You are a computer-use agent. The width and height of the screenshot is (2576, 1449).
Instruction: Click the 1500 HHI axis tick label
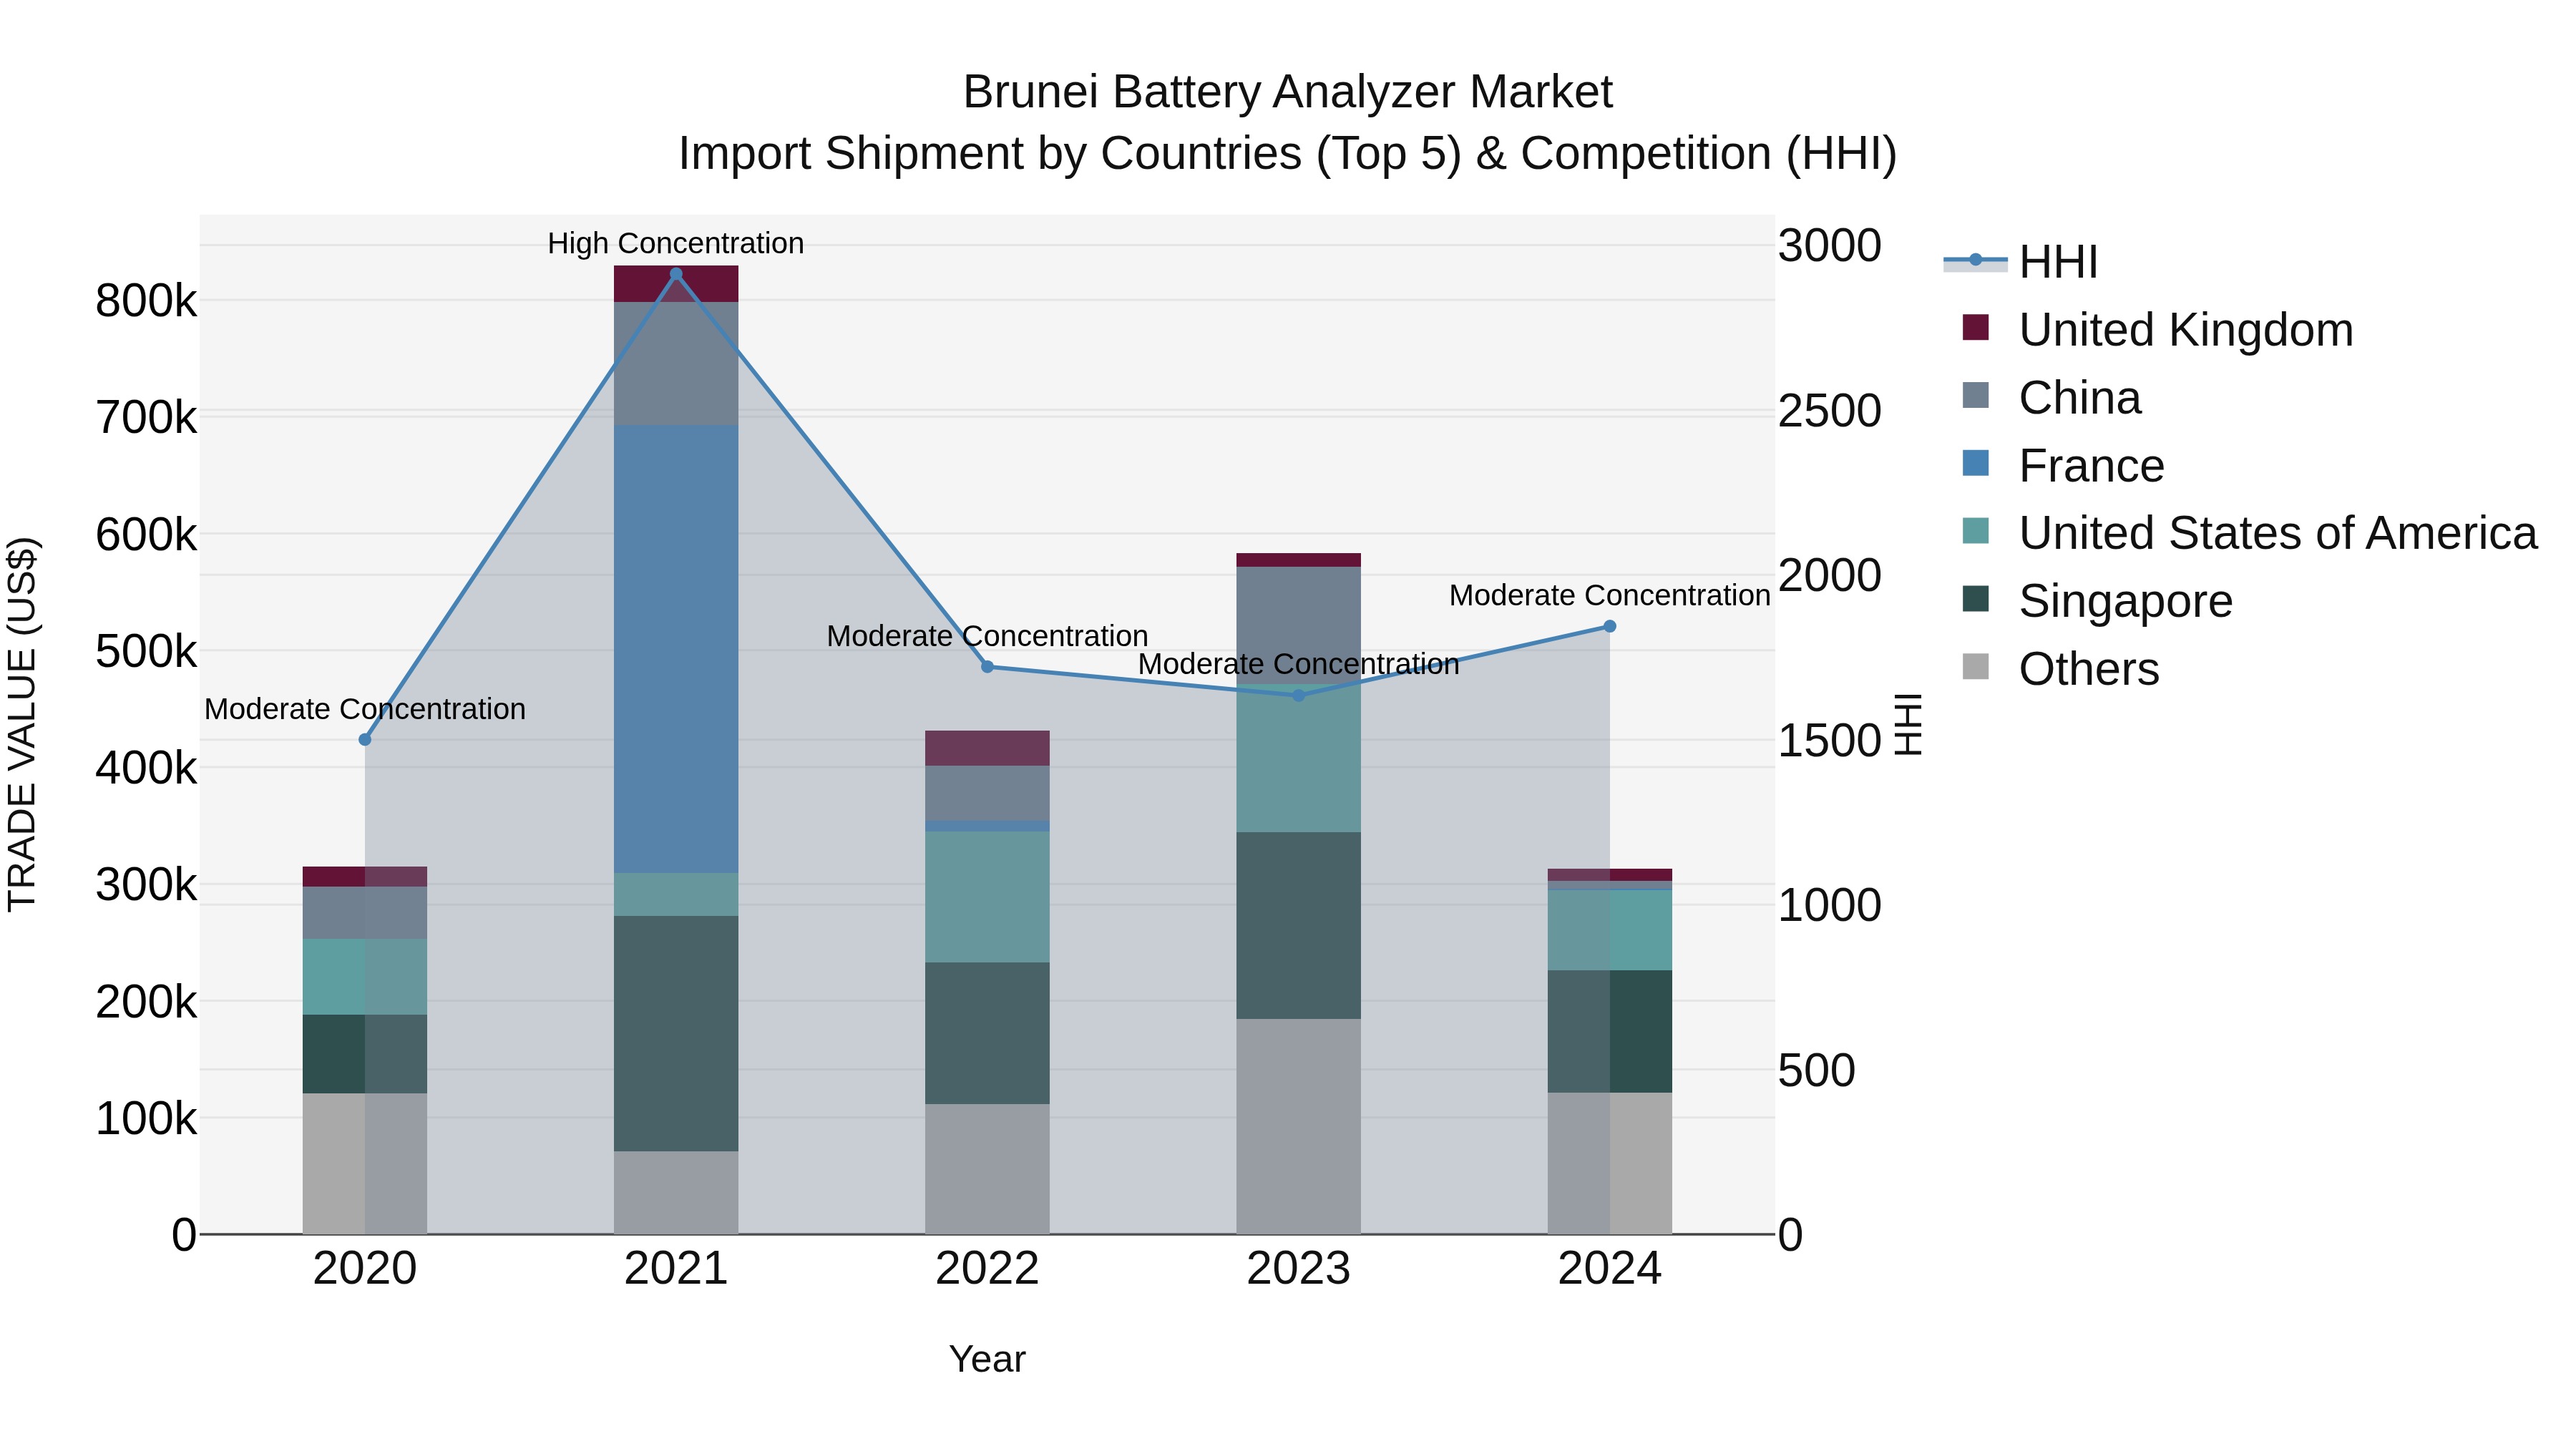[x=1830, y=741]
